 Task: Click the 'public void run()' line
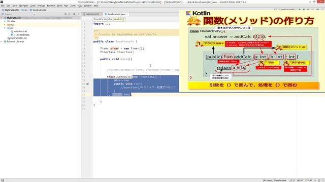pos(129,84)
